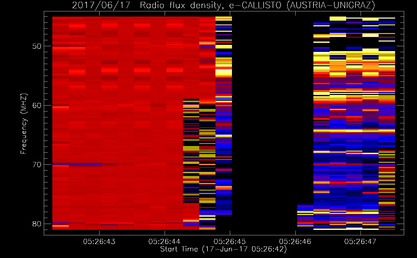Image resolution: width=417 pixels, height=258 pixels.
Task: Click the 05:26:45 time tick label
Action: [x=230, y=242]
